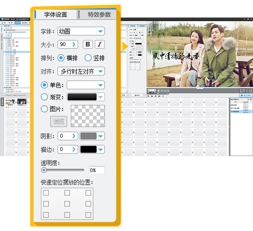
Task: Select the 竖排 vertical layout radio
Action: pyautogui.click(x=88, y=58)
